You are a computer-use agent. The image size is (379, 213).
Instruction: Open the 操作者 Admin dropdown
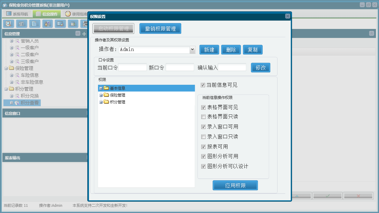pyautogui.click(x=192, y=49)
